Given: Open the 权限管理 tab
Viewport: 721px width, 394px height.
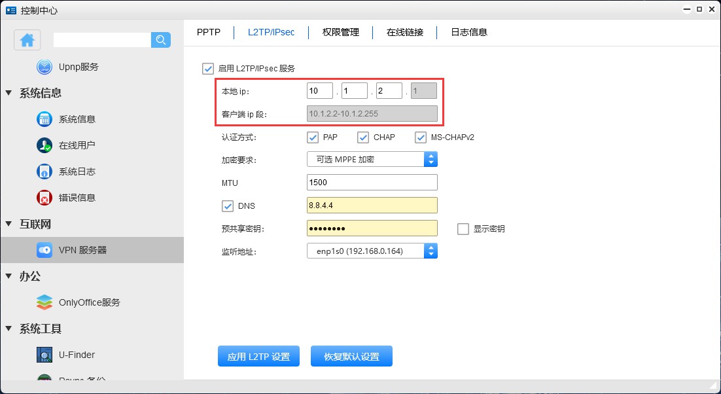Looking at the screenshot, I should (x=340, y=32).
